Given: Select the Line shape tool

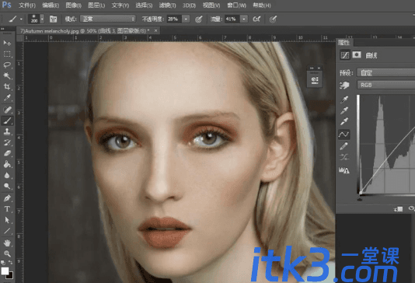Looking at the screenshot, I should click(x=7, y=231).
